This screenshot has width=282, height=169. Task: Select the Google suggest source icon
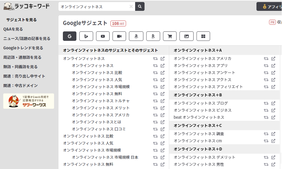tap(70, 36)
